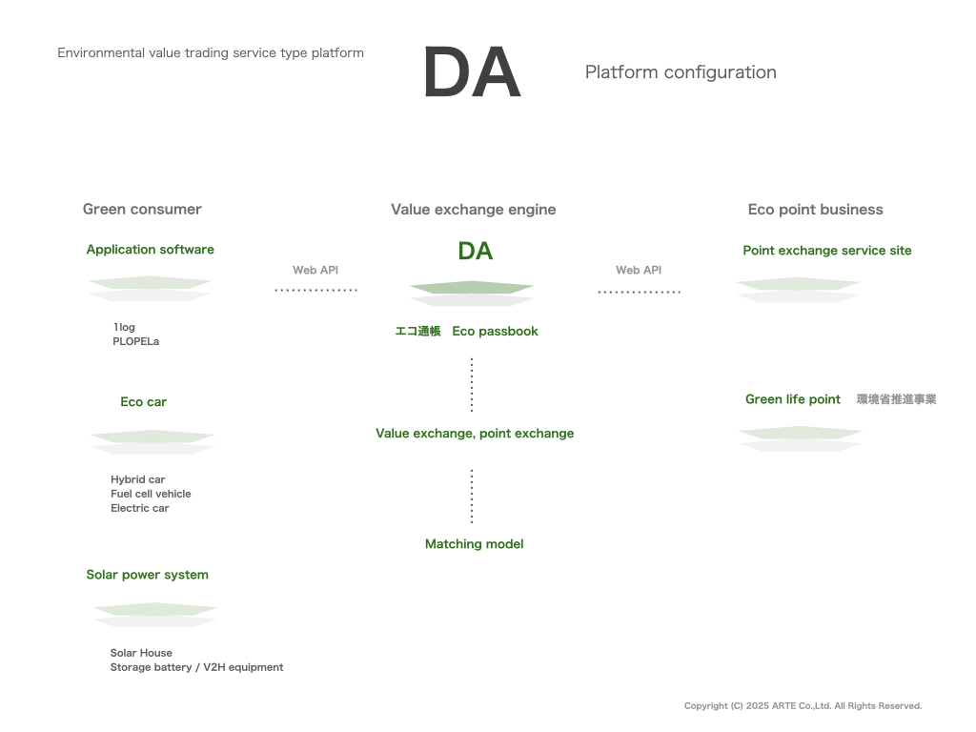This screenshot has height=732, width=976.
Task: Click the layer icon under Green life point
Action: tap(801, 438)
